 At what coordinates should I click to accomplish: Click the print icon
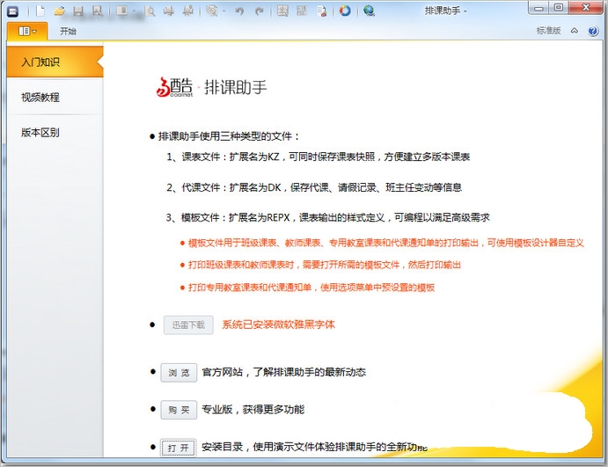[169, 11]
